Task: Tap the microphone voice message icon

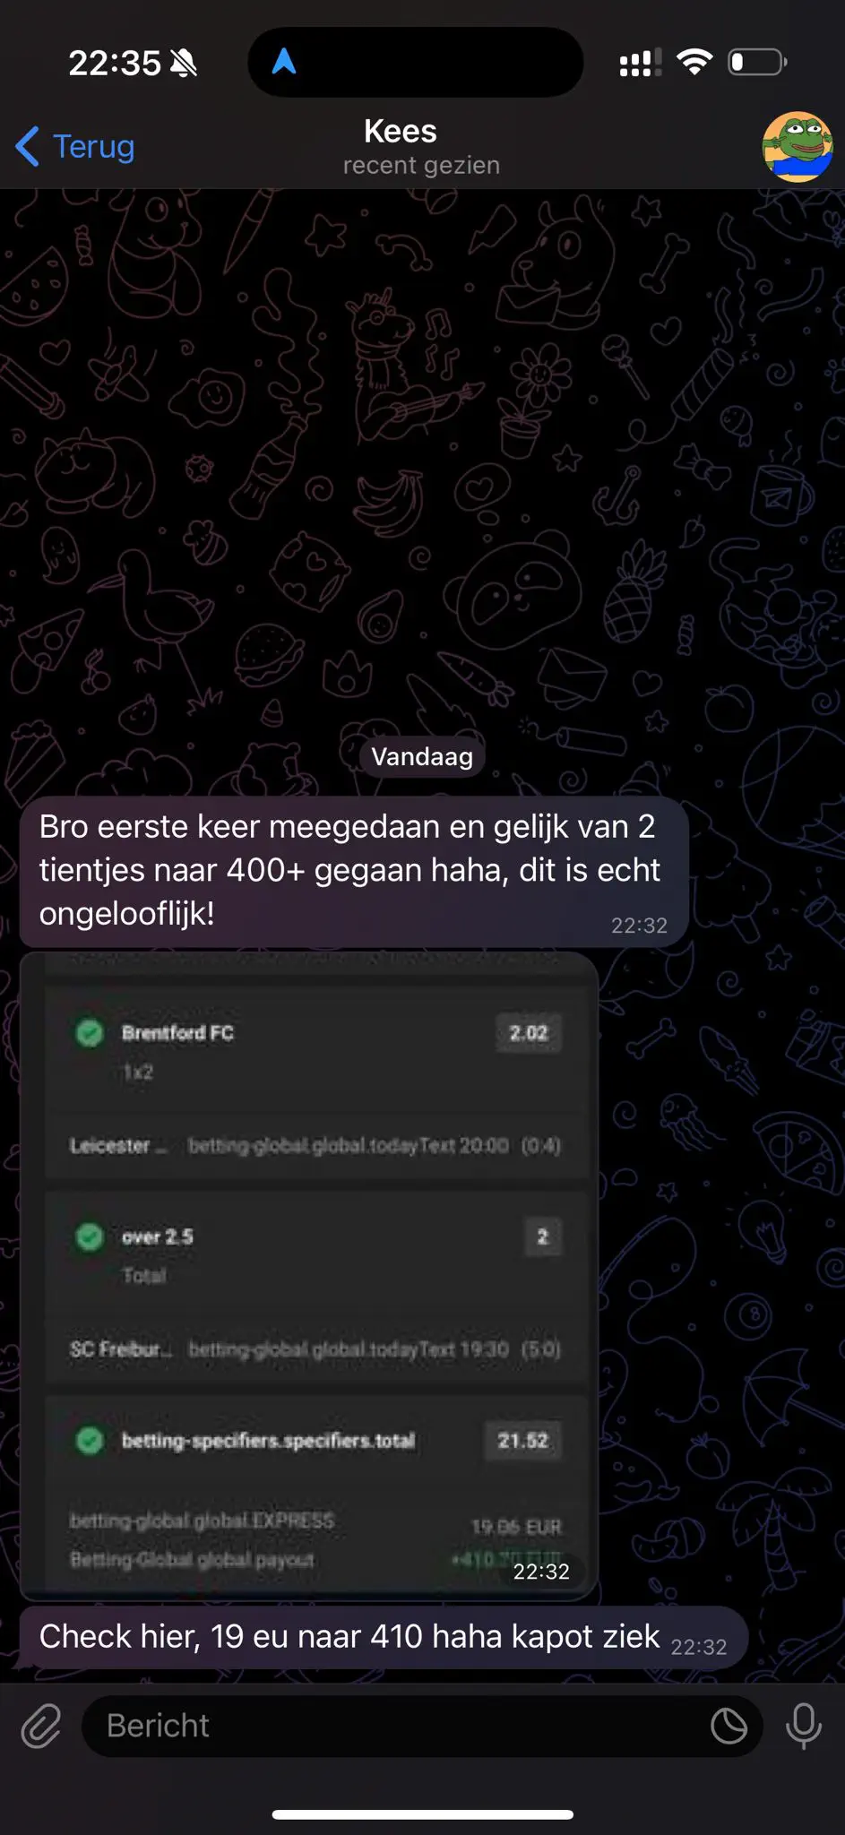Action: pyautogui.click(x=803, y=1726)
